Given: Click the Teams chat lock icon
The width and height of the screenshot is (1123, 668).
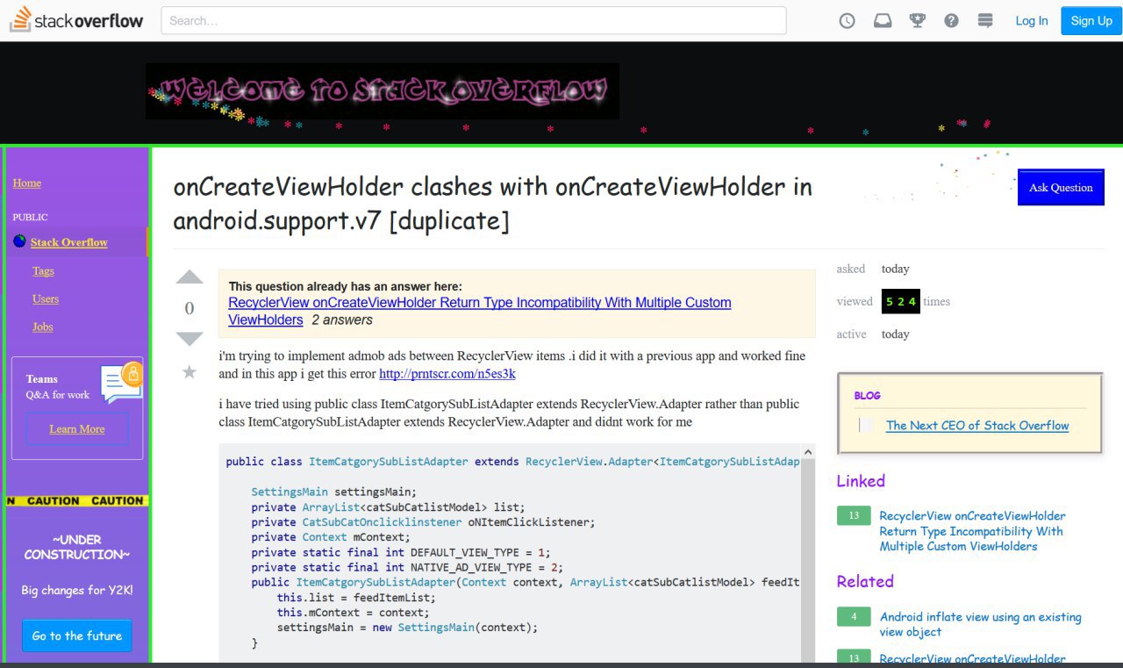Looking at the screenshot, I should 122,381.
